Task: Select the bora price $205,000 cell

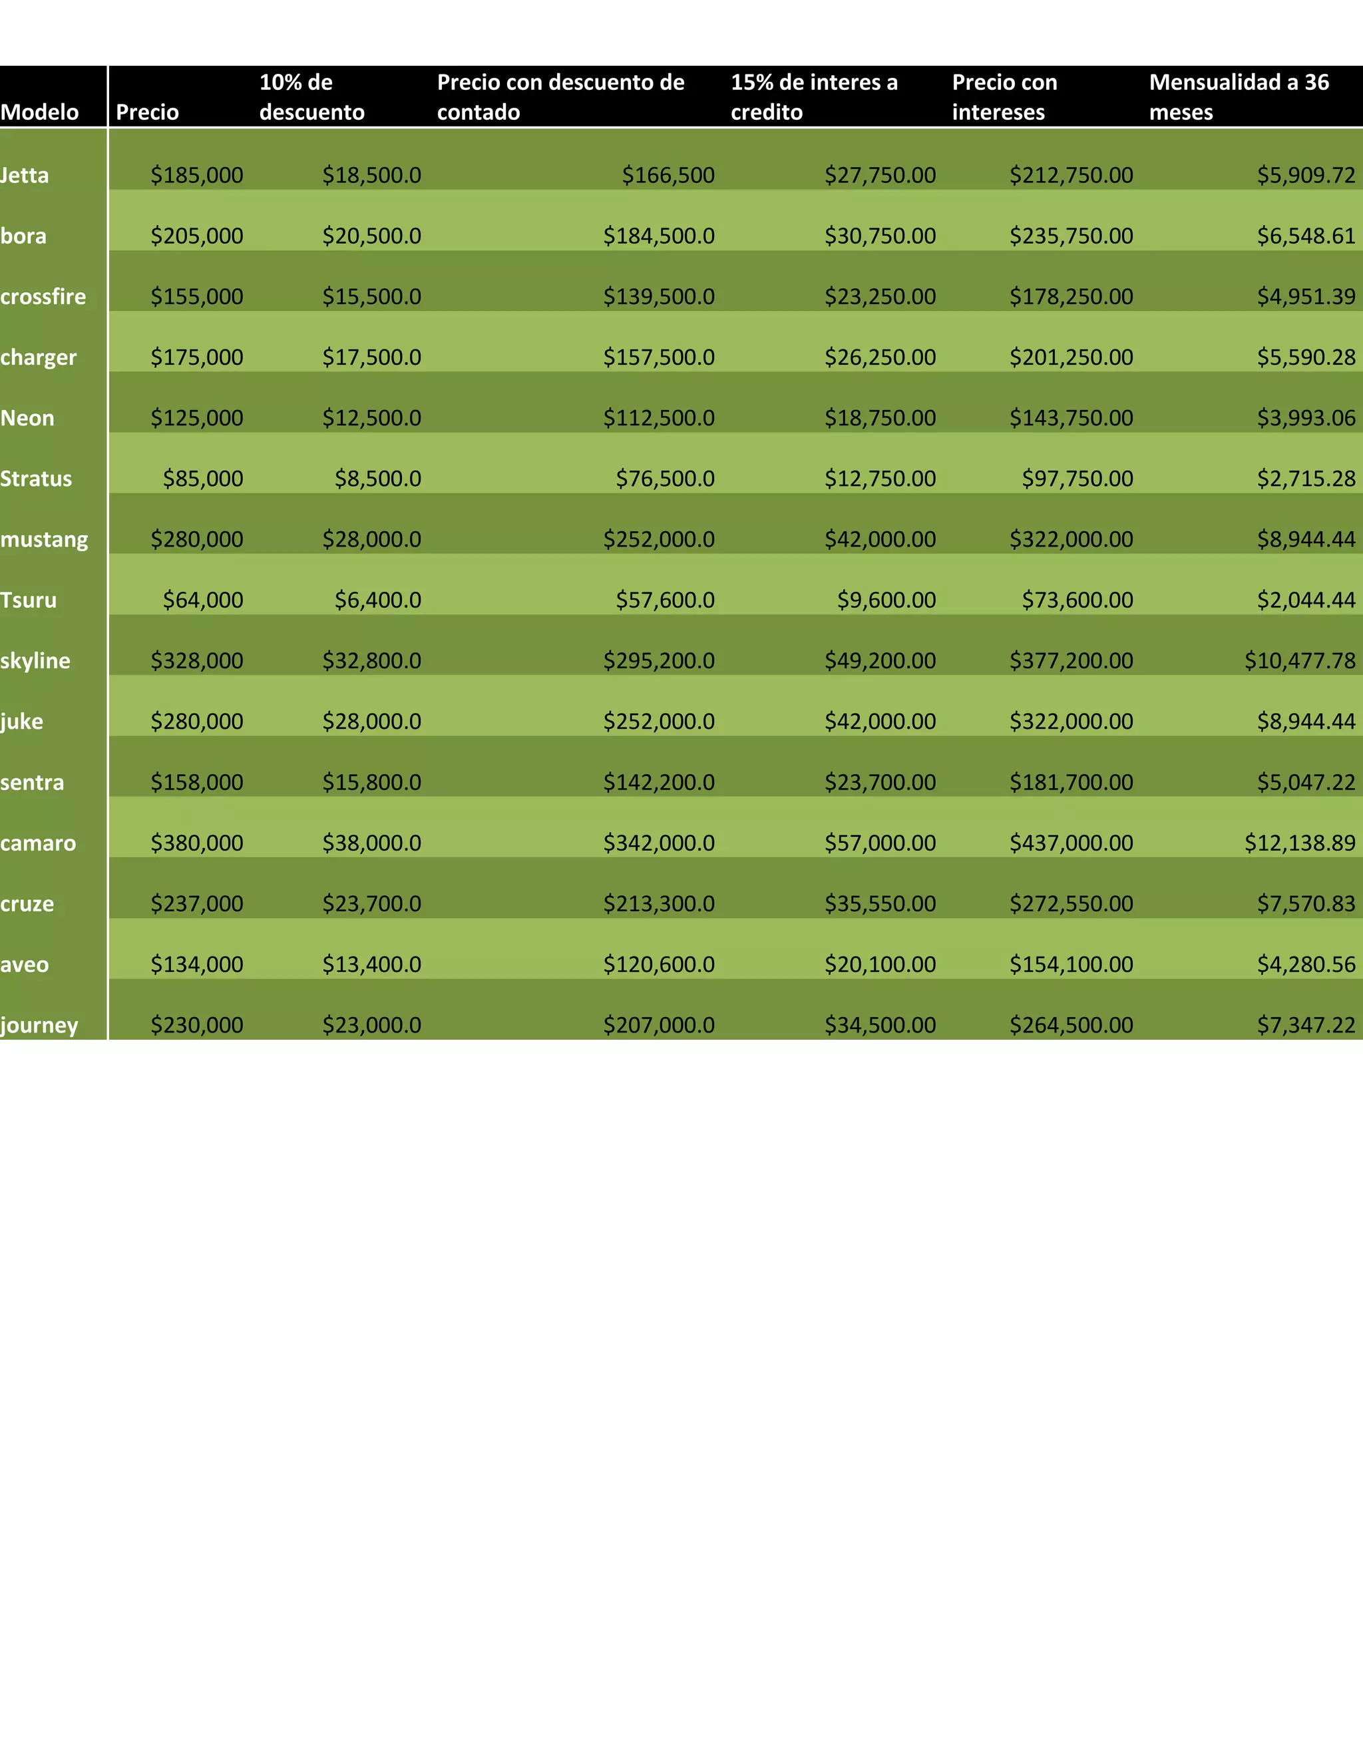Action: (197, 236)
